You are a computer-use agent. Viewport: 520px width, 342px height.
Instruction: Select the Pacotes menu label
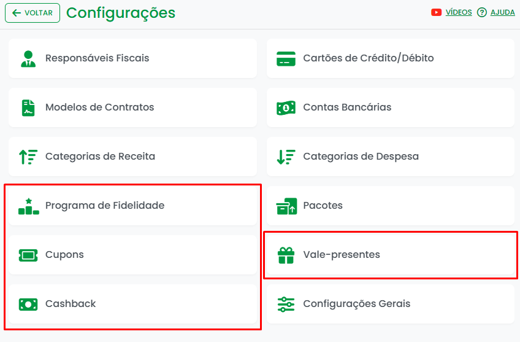(x=323, y=206)
